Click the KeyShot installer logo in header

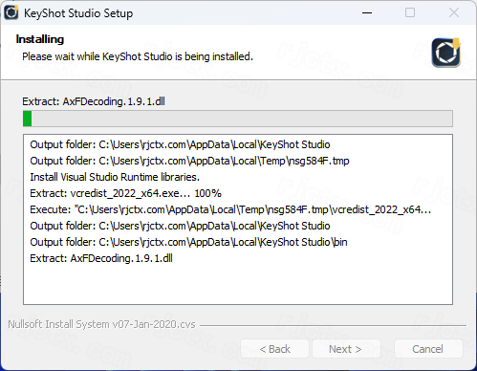pyautogui.click(x=446, y=53)
